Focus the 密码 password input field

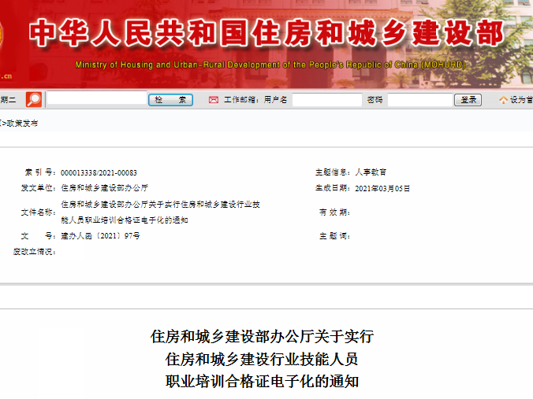[420, 100]
